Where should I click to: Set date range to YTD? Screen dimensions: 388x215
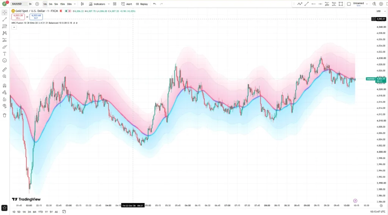point(40,212)
